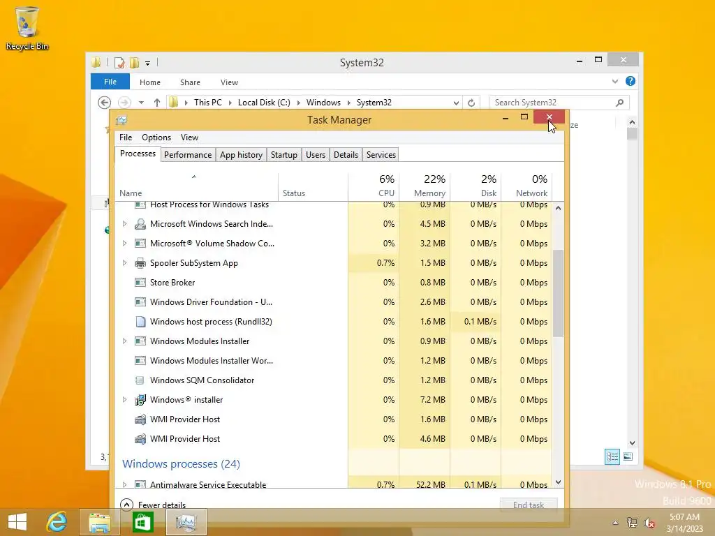Sort by the Network column header

pyautogui.click(x=526, y=186)
